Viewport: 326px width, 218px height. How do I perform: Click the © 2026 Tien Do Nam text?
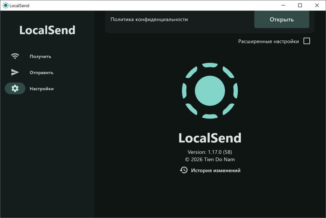point(210,159)
